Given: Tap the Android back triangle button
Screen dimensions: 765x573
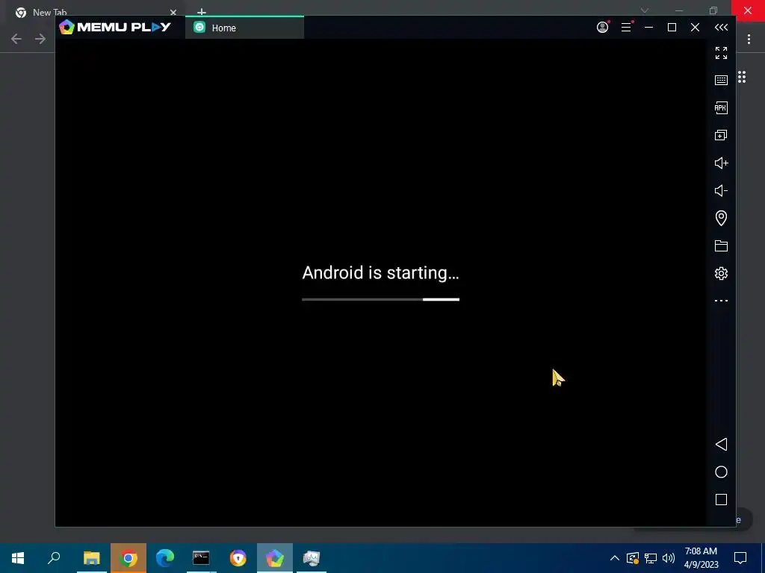Looking at the screenshot, I should tap(721, 445).
